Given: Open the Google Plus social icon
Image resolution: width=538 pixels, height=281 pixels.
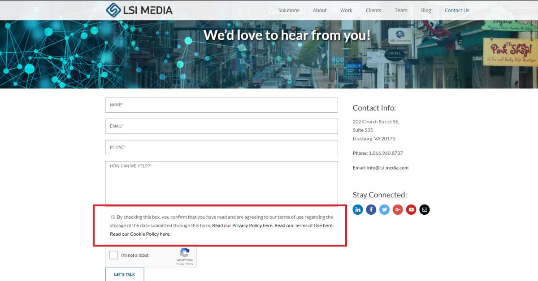Looking at the screenshot, I should [x=398, y=209].
